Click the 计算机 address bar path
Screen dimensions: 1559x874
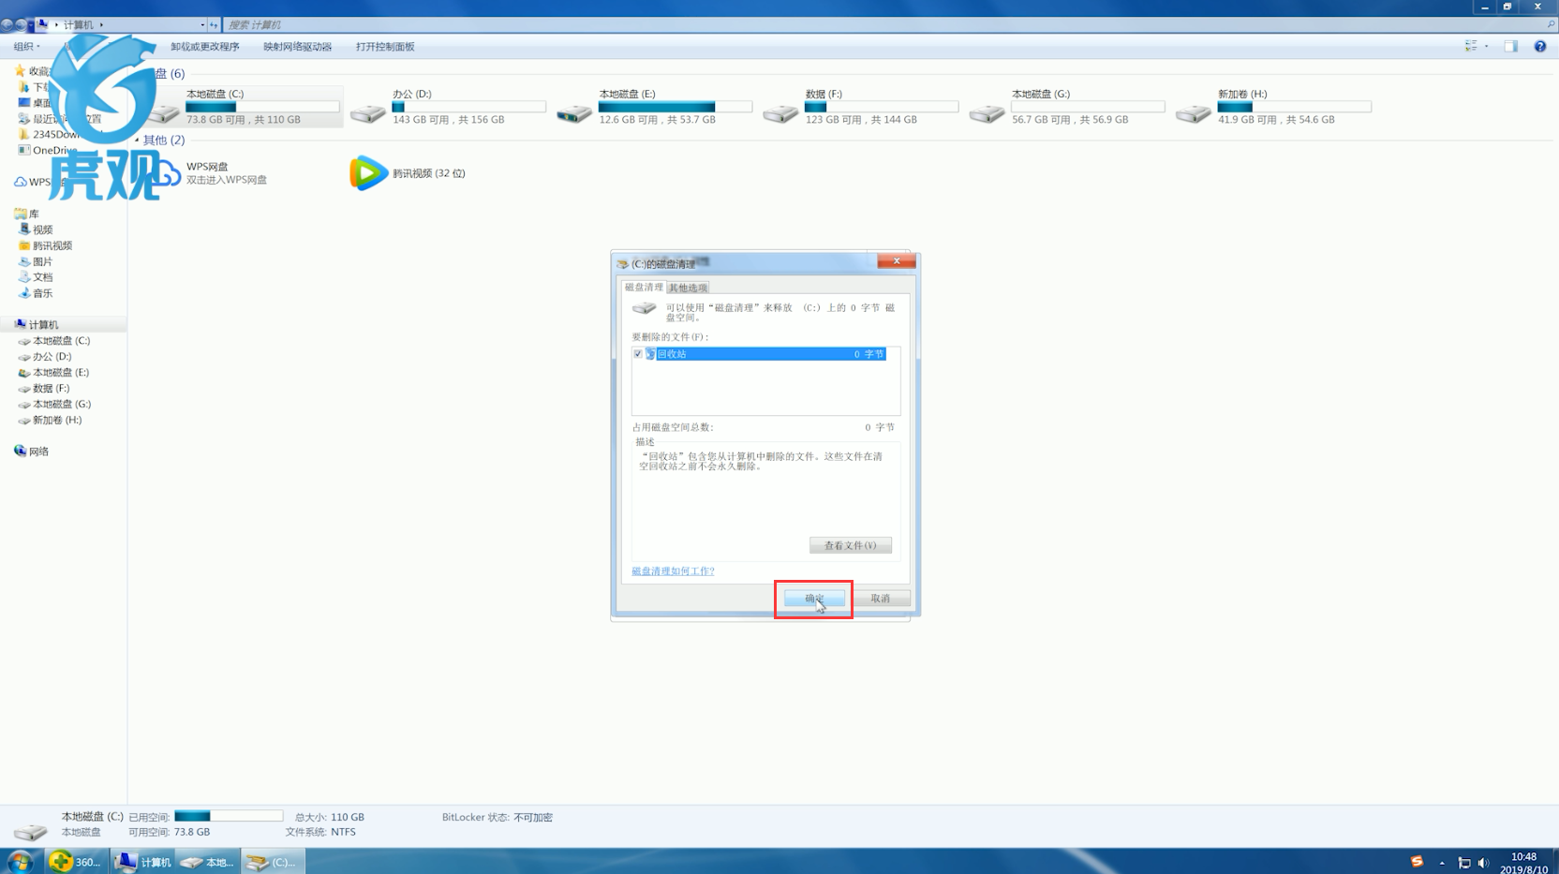[x=79, y=24]
